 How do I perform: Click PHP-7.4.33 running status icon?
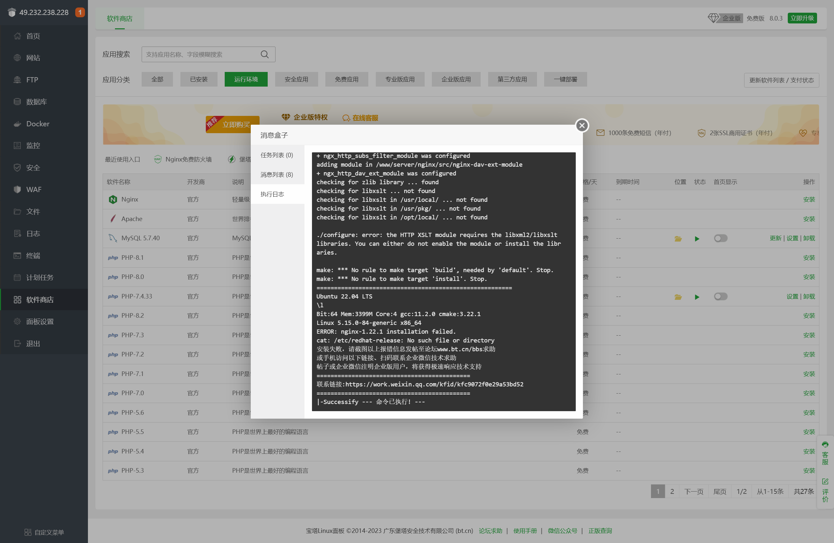(x=697, y=297)
